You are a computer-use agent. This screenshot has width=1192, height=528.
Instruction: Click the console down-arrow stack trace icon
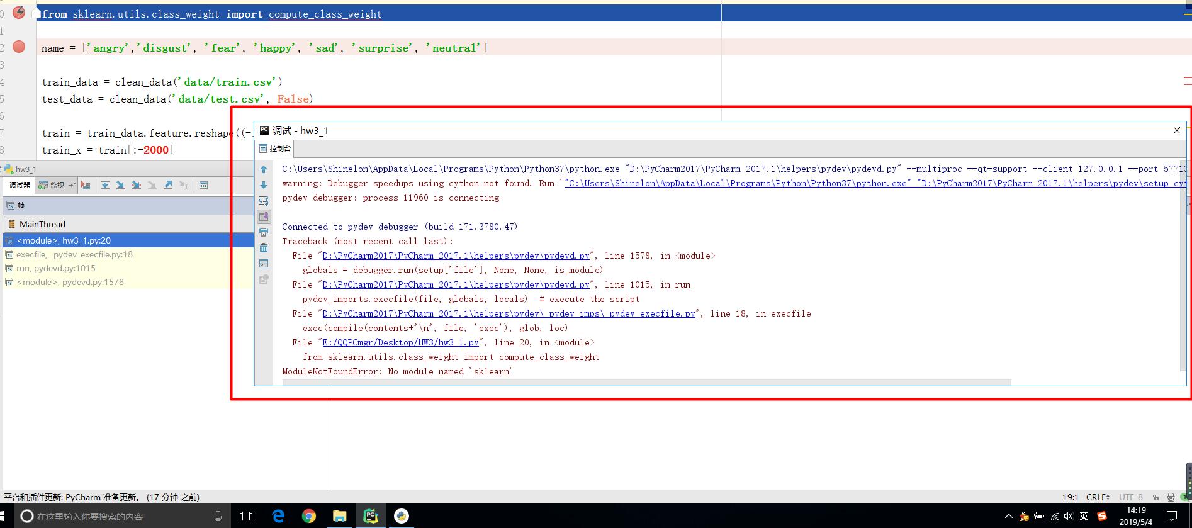coord(264,185)
